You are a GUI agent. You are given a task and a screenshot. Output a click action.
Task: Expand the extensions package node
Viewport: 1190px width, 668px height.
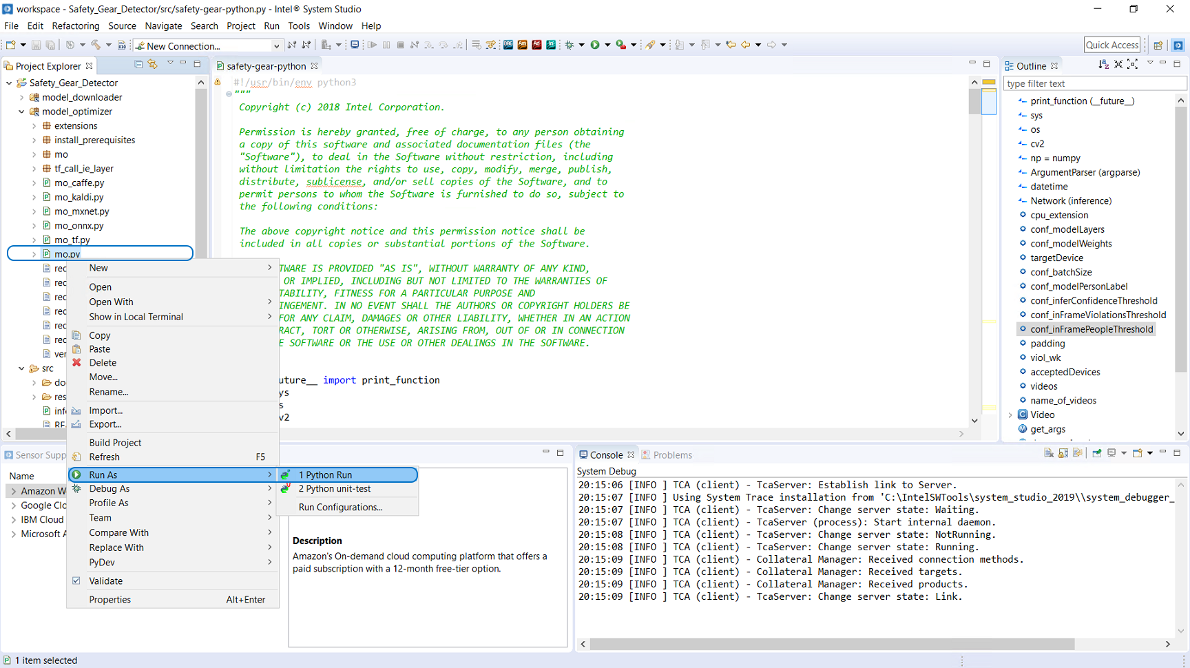pos(34,126)
